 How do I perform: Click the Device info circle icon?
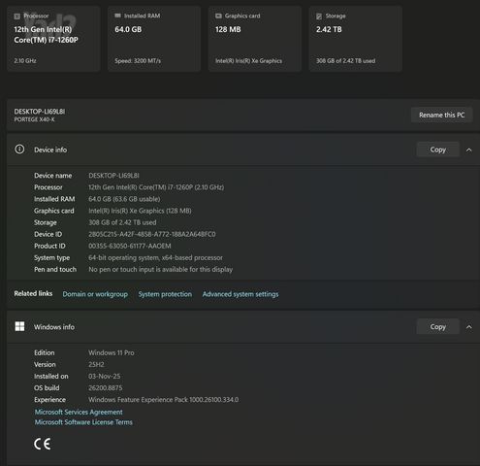point(19,150)
